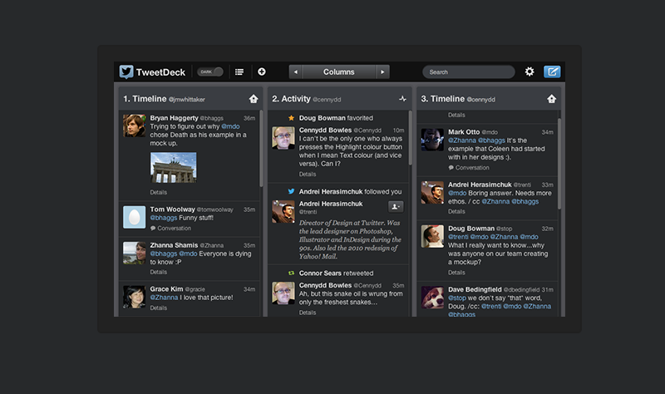665x394 pixels.
Task: Select the 1. Timeline column header
Action: coord(191,99)
